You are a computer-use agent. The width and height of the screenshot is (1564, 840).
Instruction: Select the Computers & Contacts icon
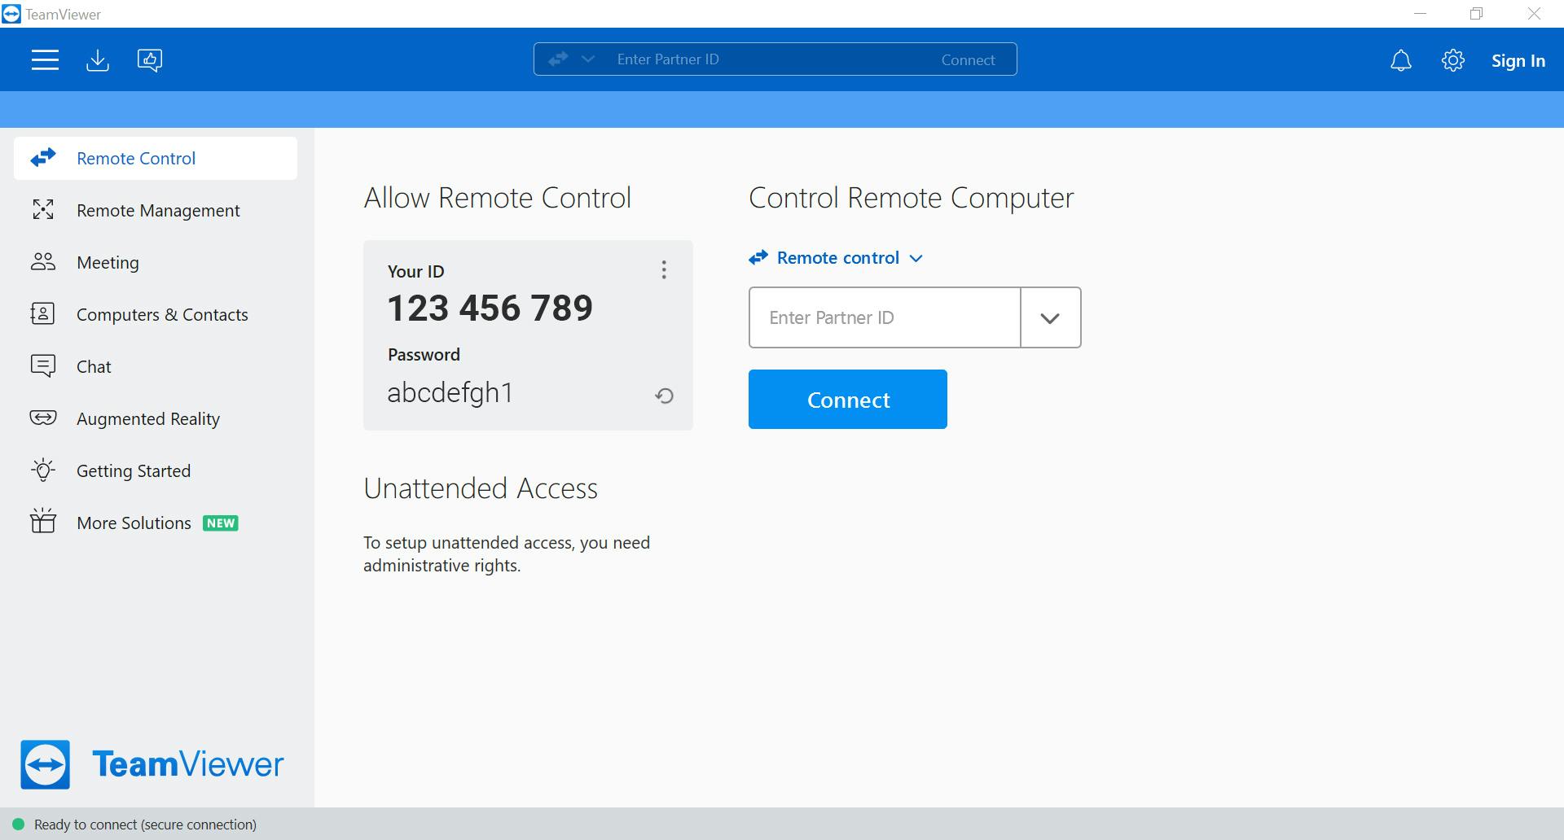pos(43,314)
